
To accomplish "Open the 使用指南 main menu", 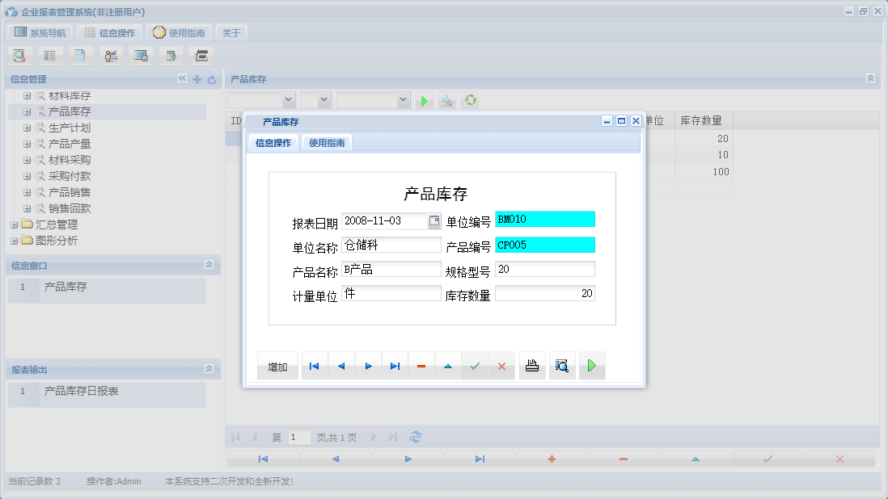I will (x=179, y=33).
